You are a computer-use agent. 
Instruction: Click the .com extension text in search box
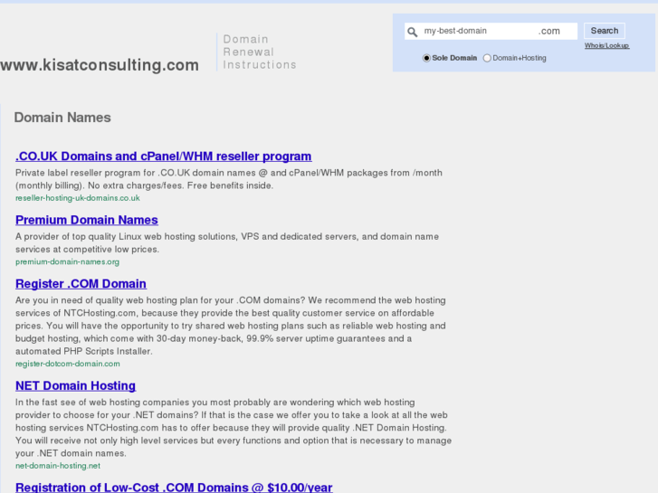point(549,31)
